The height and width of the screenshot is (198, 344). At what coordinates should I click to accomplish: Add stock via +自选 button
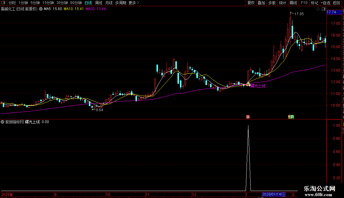click(x=325, y=3)
